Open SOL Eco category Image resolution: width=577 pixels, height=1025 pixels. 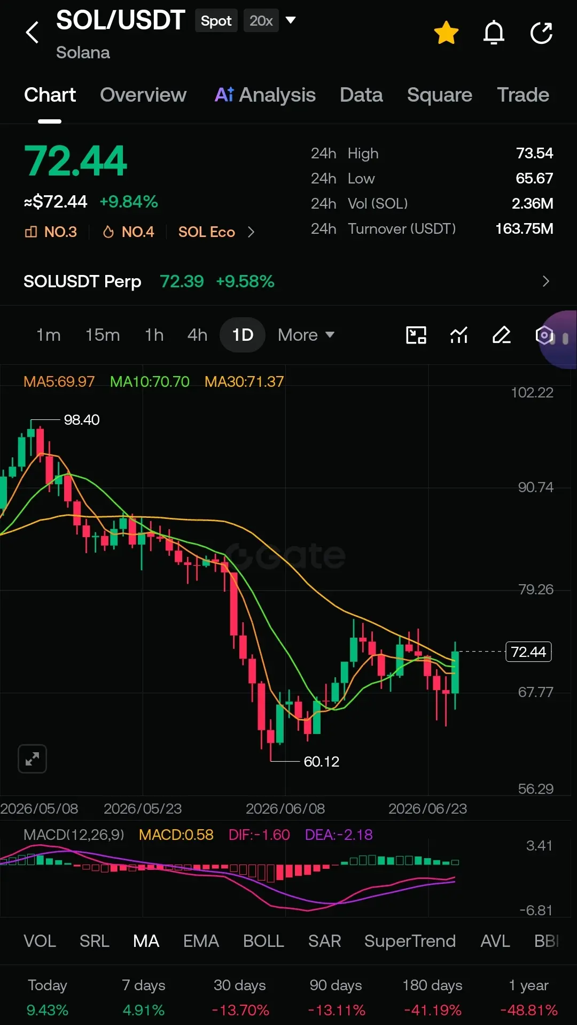207,232
